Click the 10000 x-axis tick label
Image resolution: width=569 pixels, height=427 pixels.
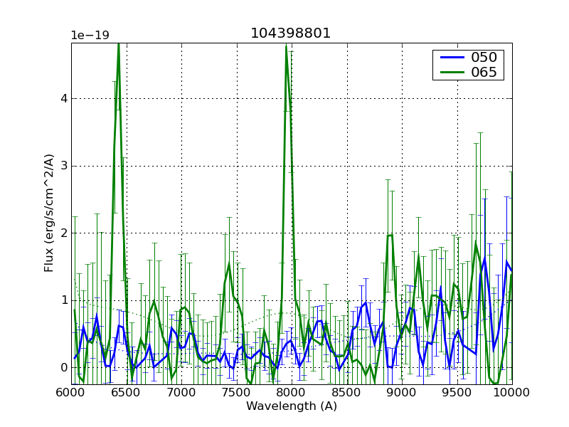511,392
